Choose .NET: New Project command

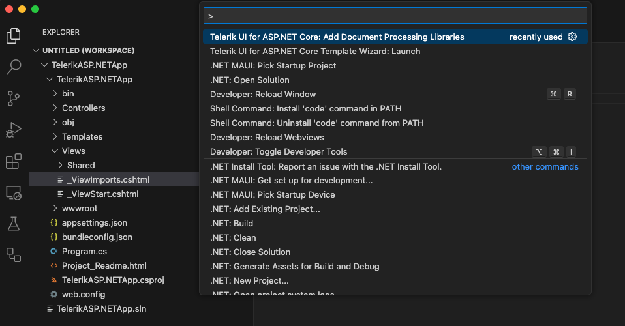coord(395,280)
